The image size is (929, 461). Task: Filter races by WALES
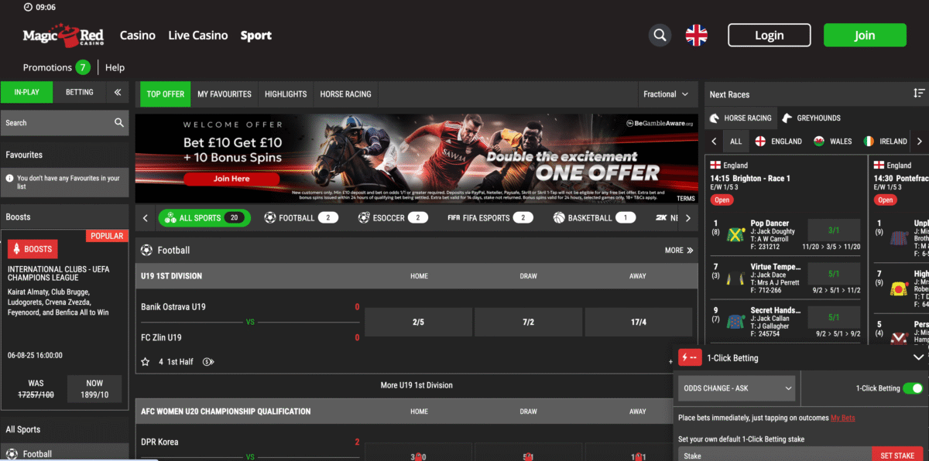click(833, 142)
